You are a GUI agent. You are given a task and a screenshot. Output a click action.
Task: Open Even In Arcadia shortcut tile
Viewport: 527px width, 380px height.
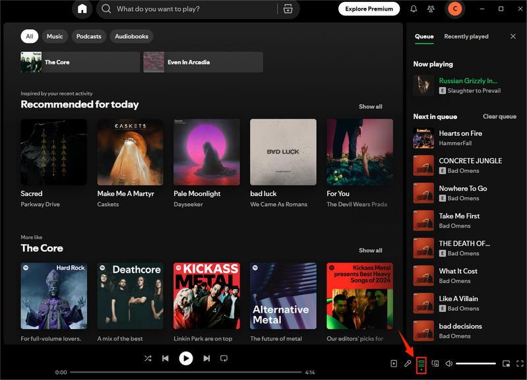pos(203,62)
